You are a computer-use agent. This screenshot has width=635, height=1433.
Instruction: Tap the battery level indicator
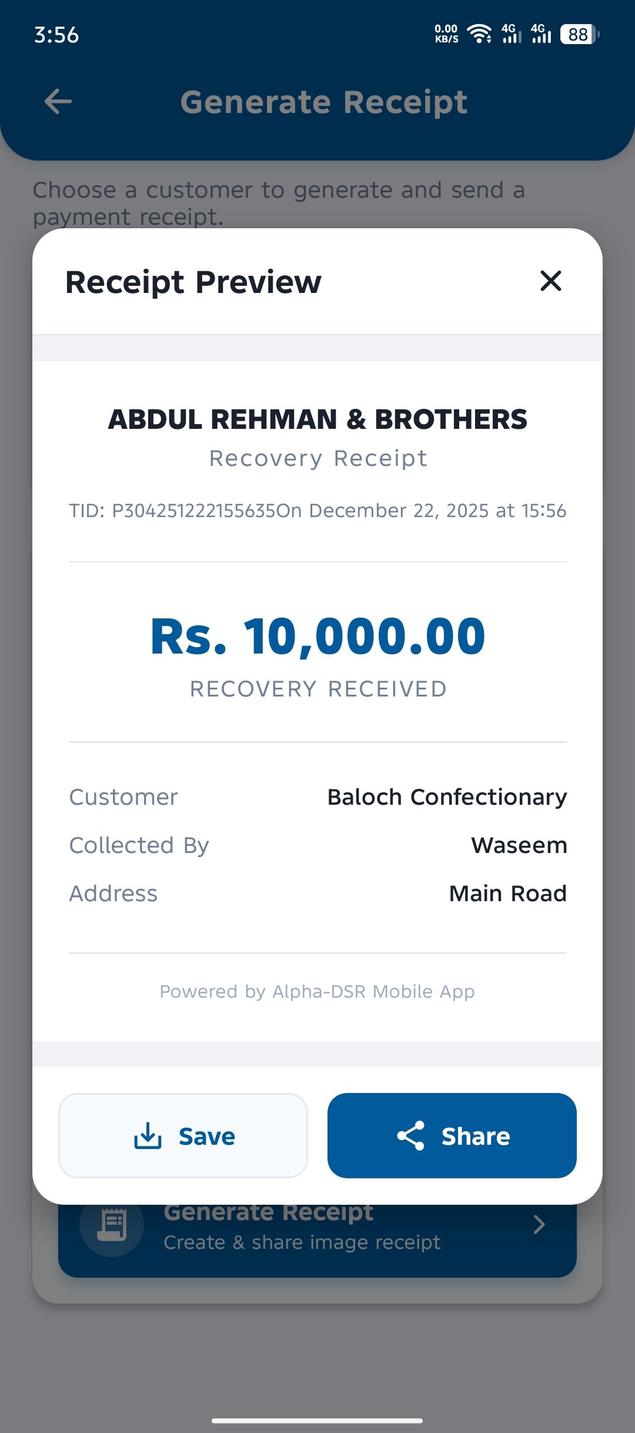(x=579, y=34)
